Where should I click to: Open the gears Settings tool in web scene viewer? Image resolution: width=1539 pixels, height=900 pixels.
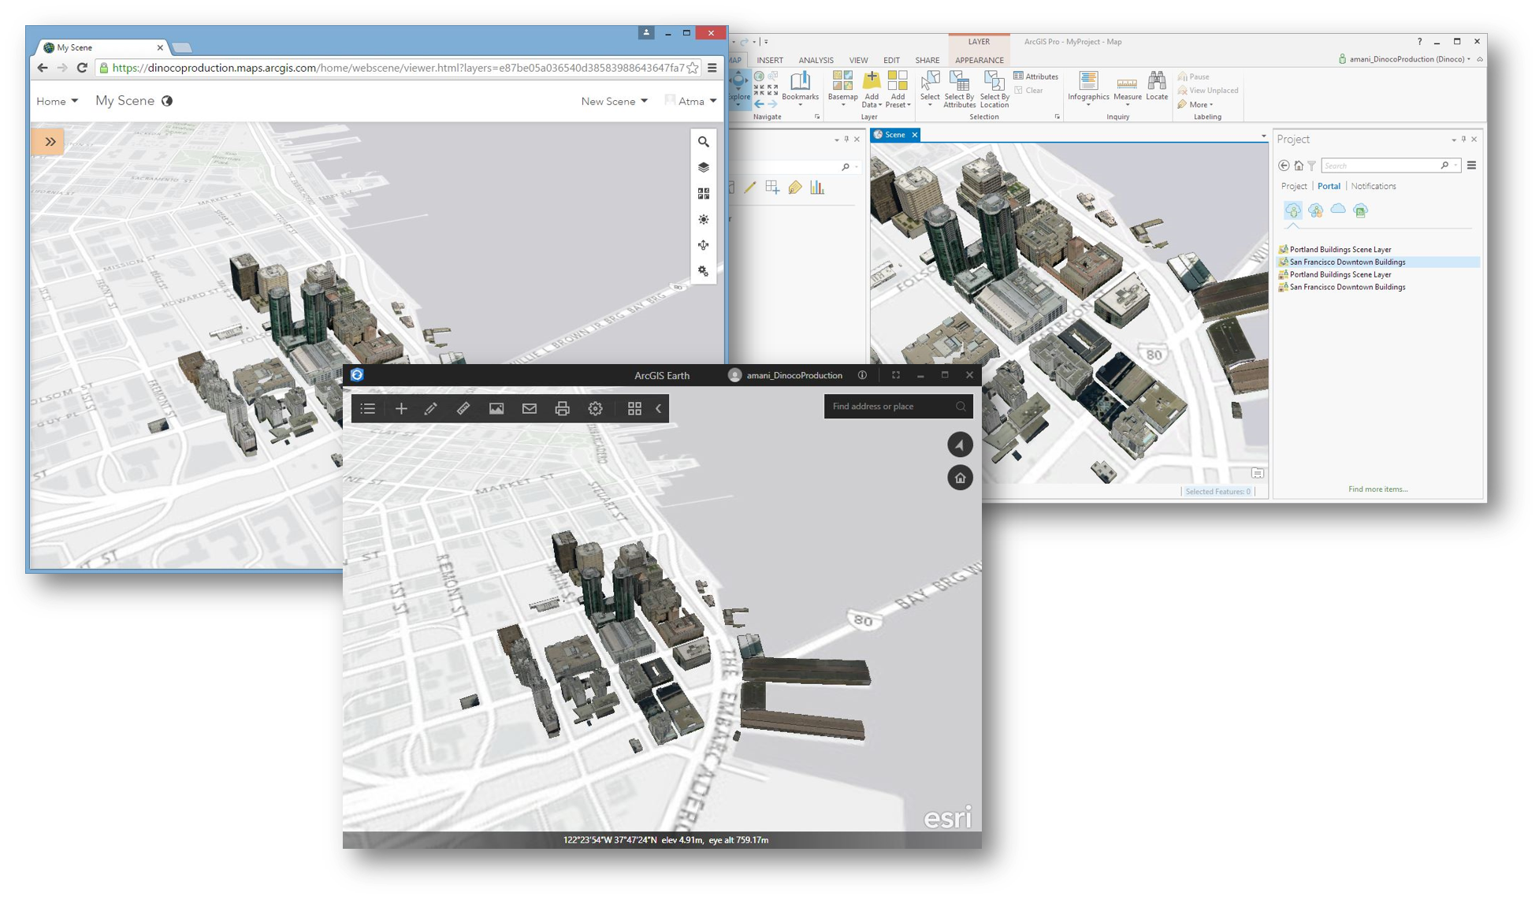[x=704, y=272]
